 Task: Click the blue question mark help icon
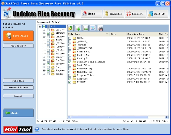coord(37,129)
